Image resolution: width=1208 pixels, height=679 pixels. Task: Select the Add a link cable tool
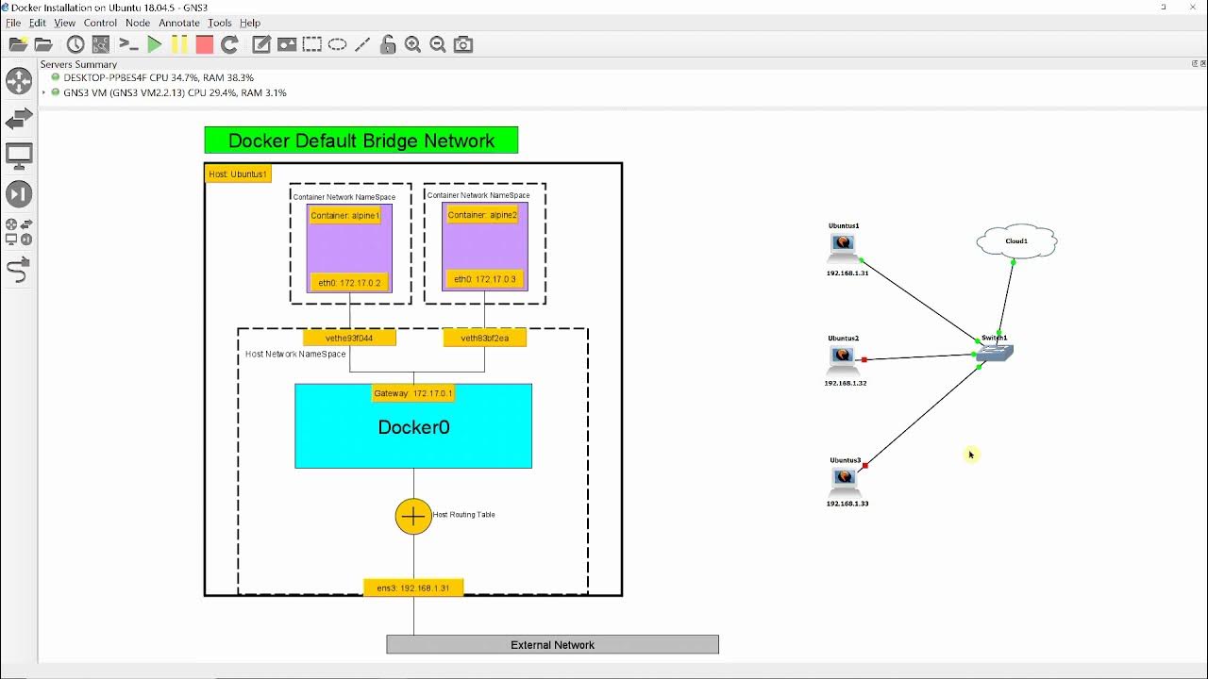[x=19, y=271]
